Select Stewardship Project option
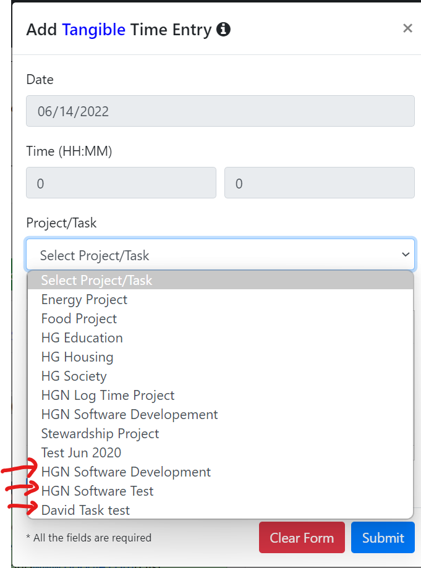 point(220,434)
